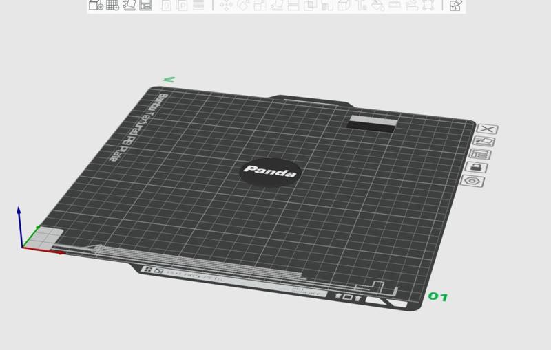Click the plate's arrange objects icon
Screen dimensions: 551x350
point(480,154)
